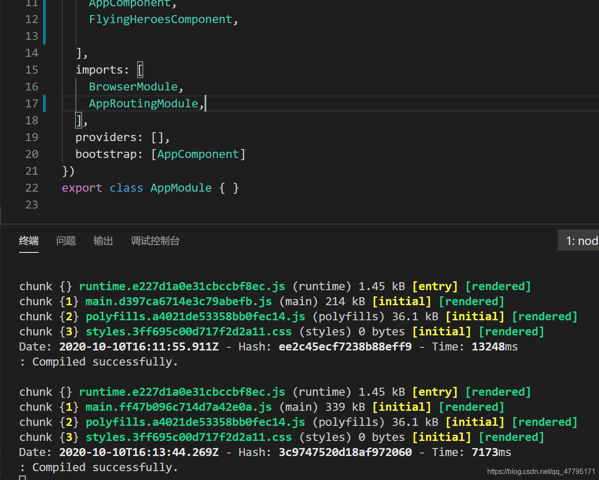Click the 'class' keyword on line 22

coord(126,188)
